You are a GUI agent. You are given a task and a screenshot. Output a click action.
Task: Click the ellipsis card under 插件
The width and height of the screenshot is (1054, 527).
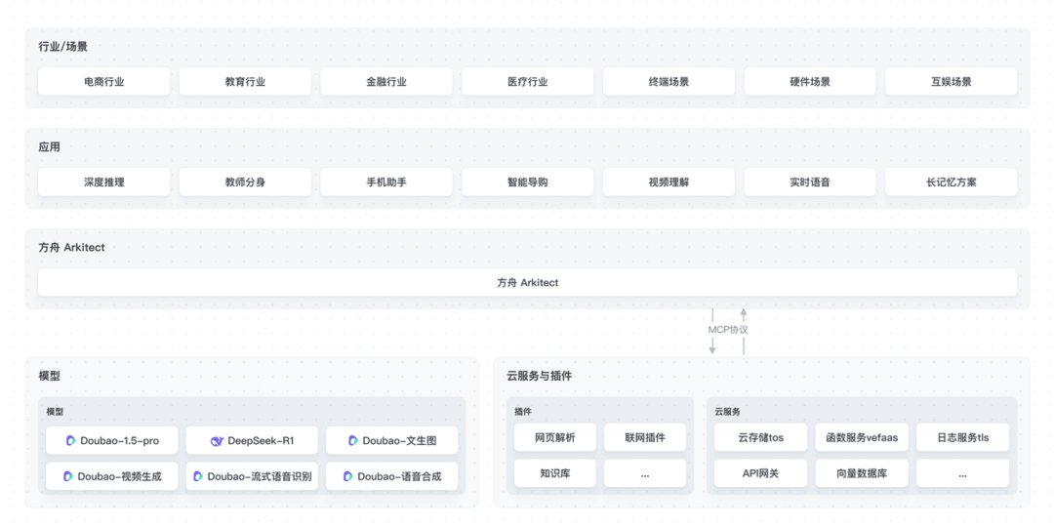click(x=645, y=473)
